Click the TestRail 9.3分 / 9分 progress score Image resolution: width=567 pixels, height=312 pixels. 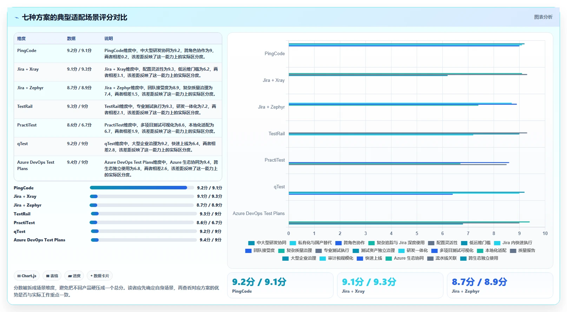[x=211, y=214]
